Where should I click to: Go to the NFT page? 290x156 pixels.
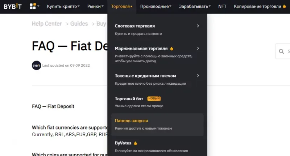coord(222,7)
